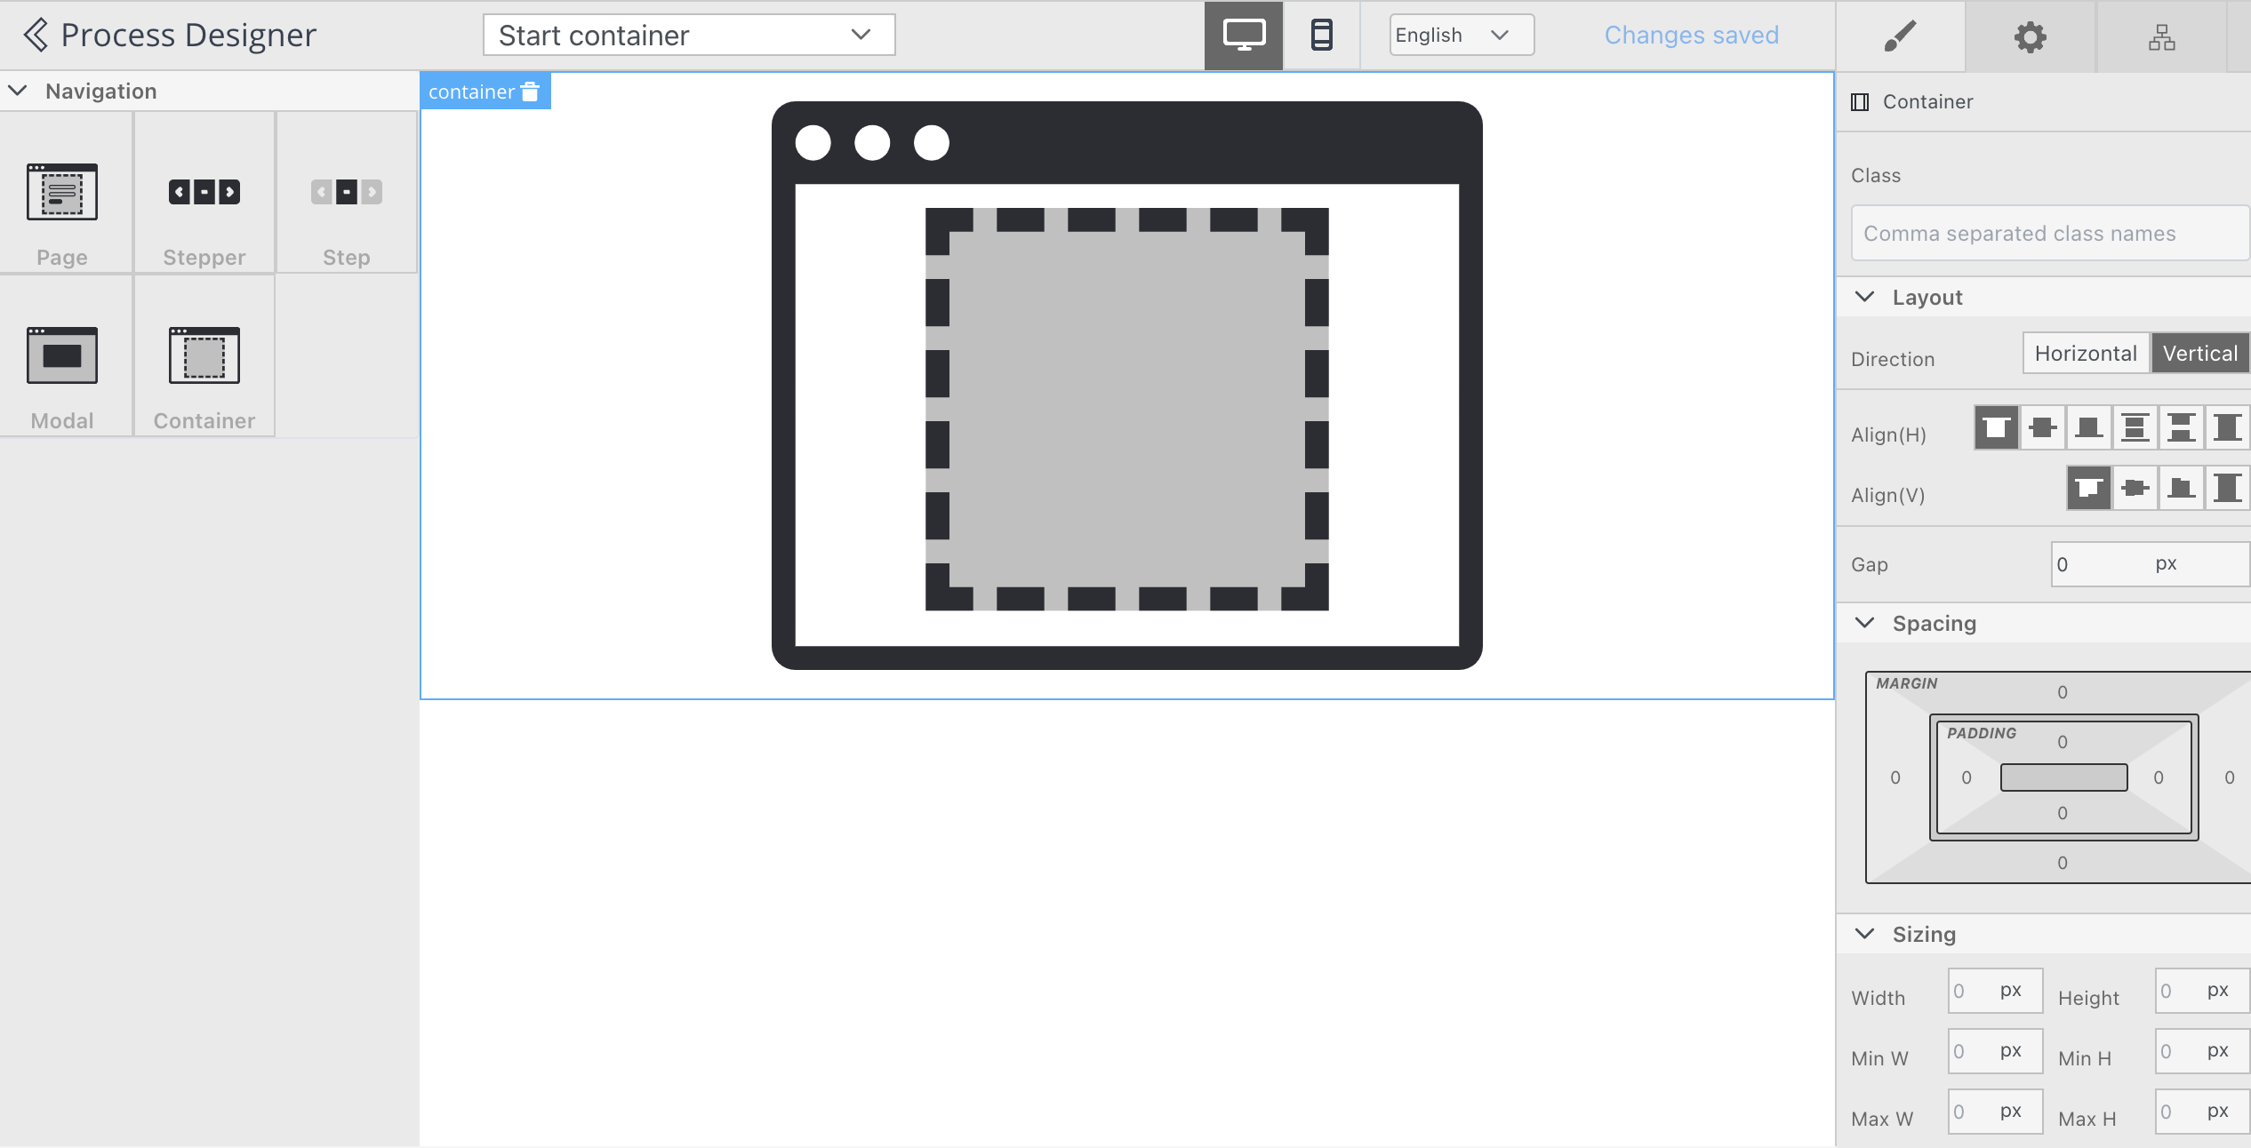Viewport: 2251px width, 1148px height.
Task: Click on the desktop screen view tab
Action: pyautogui.click(x=1245, y=36)
